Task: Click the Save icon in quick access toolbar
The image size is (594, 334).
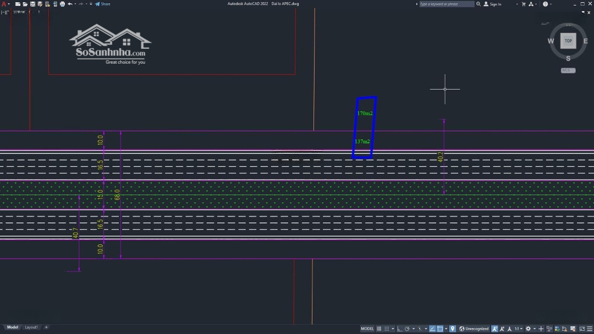Action: click(33, 4)
